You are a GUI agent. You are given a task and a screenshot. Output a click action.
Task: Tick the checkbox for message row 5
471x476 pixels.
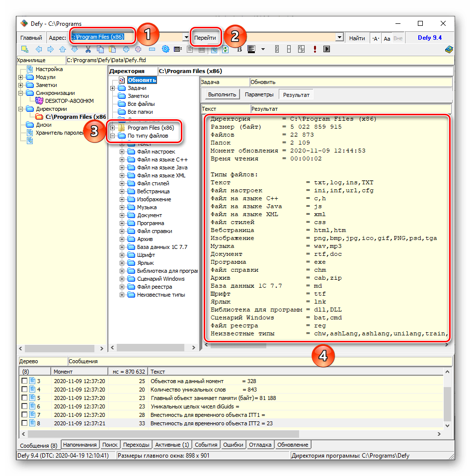24,397
